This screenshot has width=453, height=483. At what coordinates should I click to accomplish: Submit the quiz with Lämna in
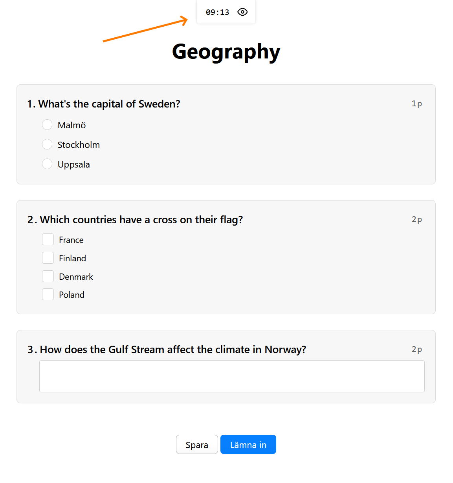tap(248, 445)
